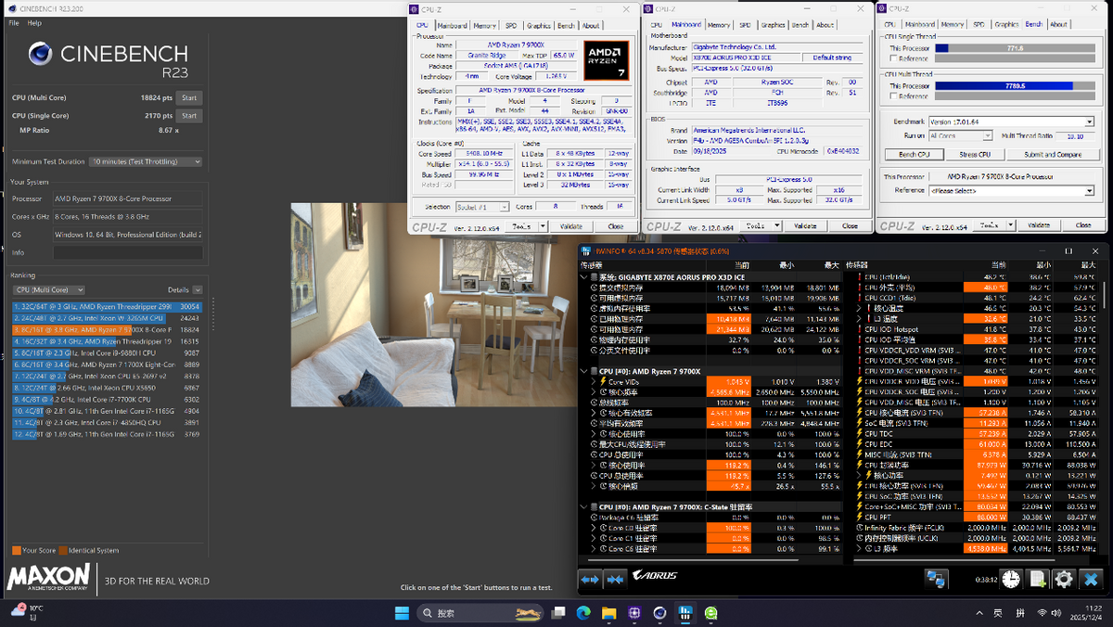The height and width of the screenshot is (627, 1113).
Task: Select Intel Xeon W-3265M ranking row
Action: click(107, 318)
